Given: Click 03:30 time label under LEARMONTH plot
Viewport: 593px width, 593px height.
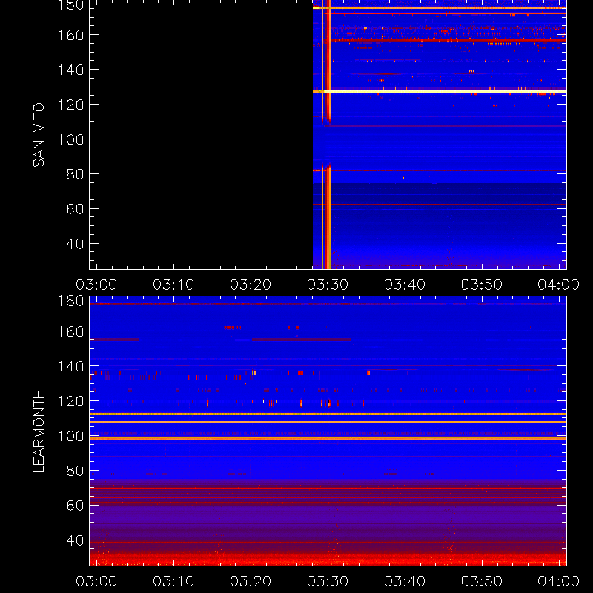Looking at the screenshot, I should [x=328, y=581].
